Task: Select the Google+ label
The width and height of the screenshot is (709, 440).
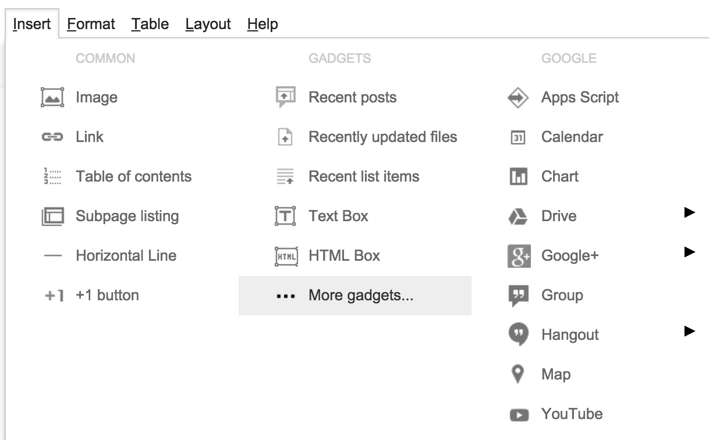Action: coord(570,256)
